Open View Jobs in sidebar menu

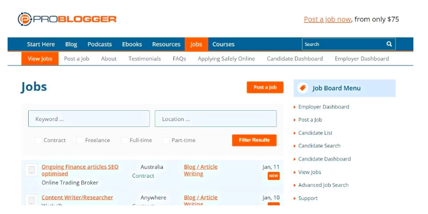(x=310, y=172)
